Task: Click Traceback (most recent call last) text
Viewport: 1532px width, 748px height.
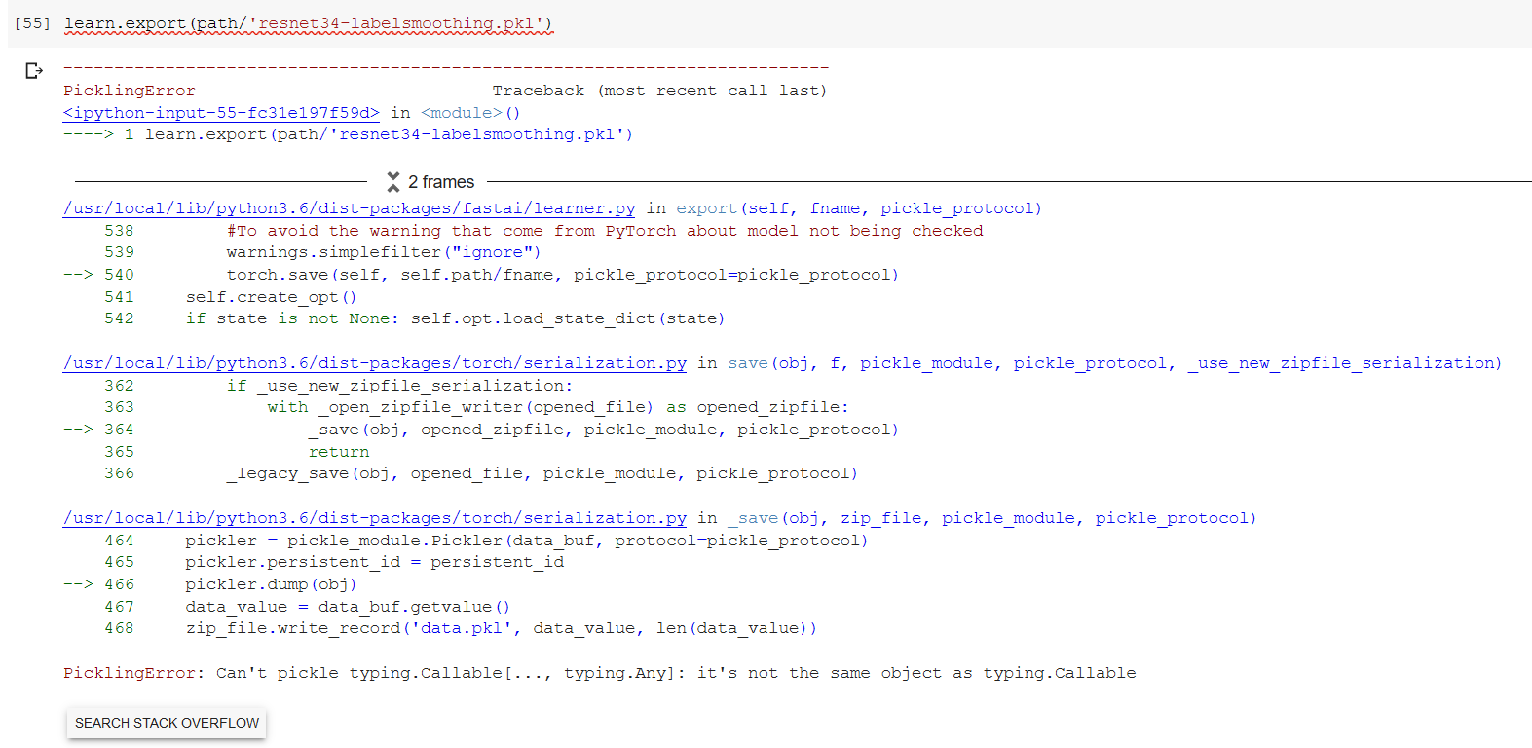Action: click(659, 91)
